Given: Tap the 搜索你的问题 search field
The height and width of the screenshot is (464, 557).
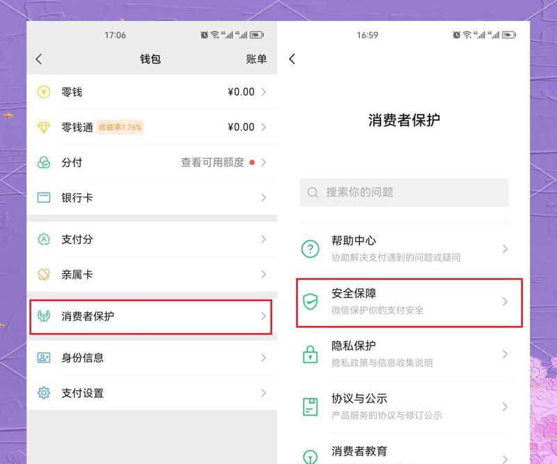Looking at the screenshot, I should click(404, 192).
